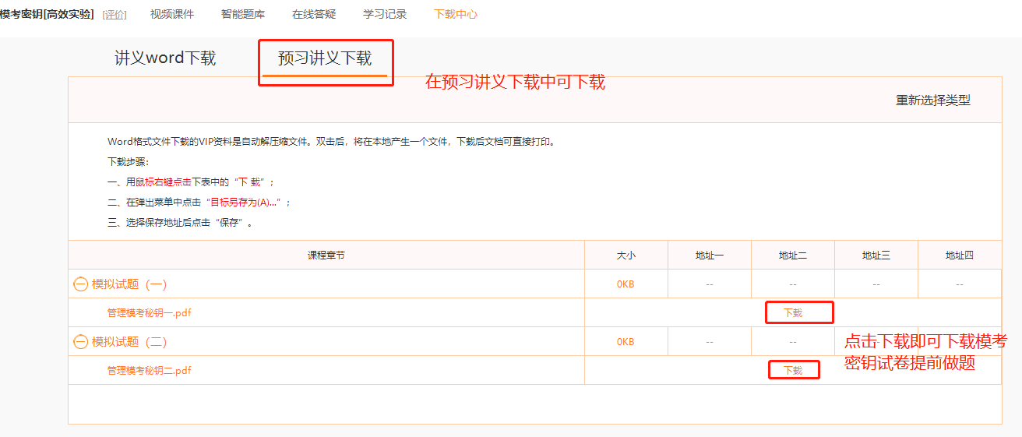The width and height of the screenshot is (1022, 437).
Task: Click the 课程章节 column header
Action: tap(326, 256)
